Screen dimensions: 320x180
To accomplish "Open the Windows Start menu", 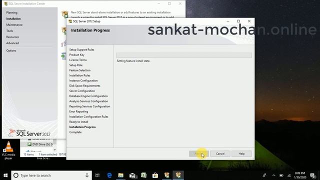I will pos(5,175).
